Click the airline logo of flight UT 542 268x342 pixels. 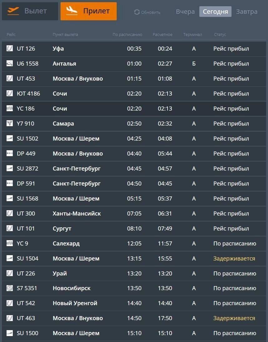point(10,303)
